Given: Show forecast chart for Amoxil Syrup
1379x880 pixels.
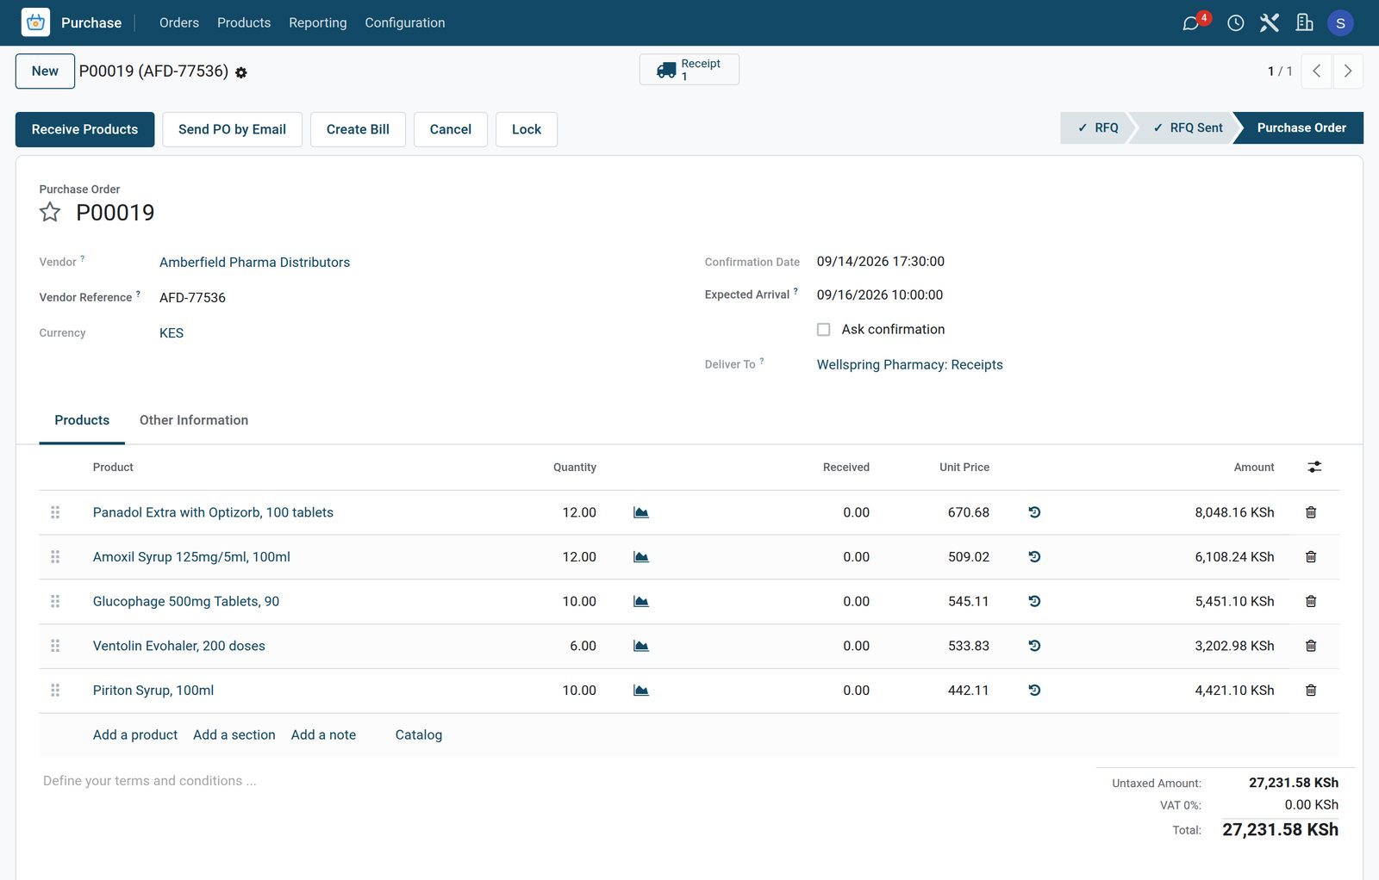Looking at the screenshot, I should [x=641, y=557].
